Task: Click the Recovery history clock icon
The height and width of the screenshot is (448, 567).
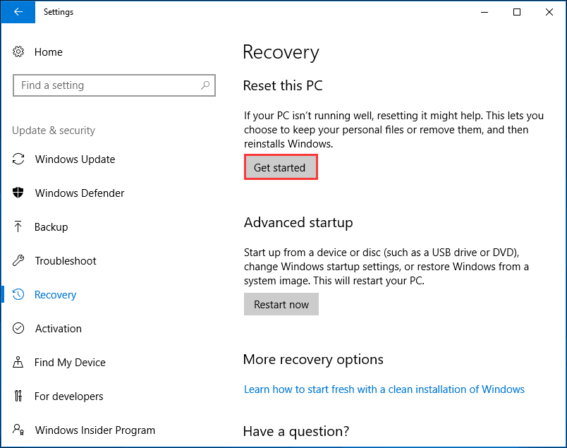Action: (x=19, y=295)
